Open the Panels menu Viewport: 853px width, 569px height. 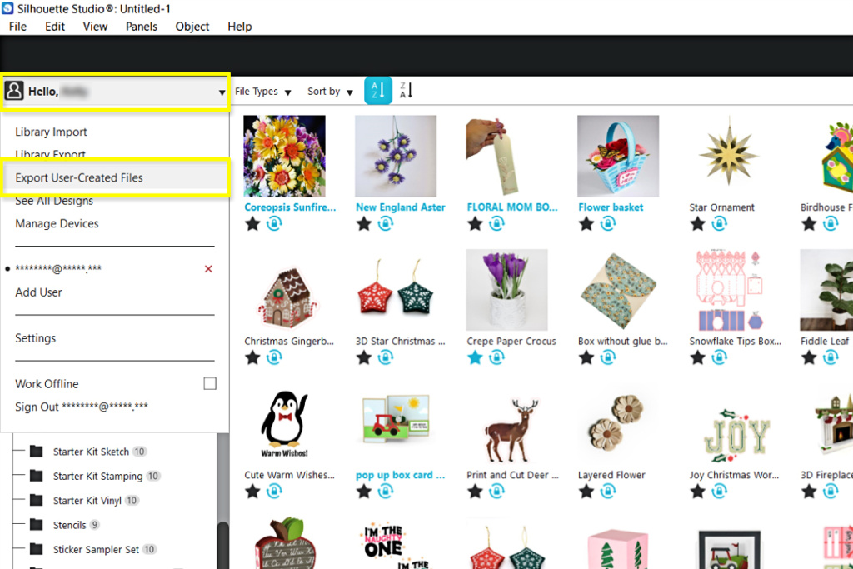pyautogui.click(x=142, y=27)
